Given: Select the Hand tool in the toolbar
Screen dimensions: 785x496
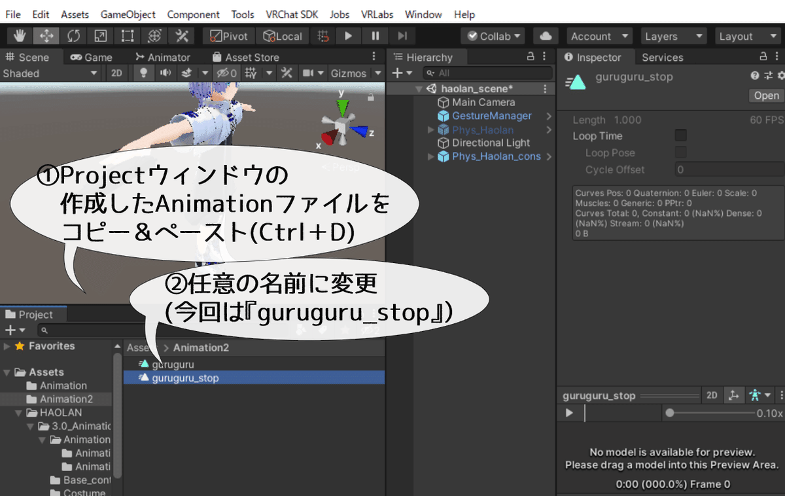Looking at the screenshot, I should click(20, 36).
